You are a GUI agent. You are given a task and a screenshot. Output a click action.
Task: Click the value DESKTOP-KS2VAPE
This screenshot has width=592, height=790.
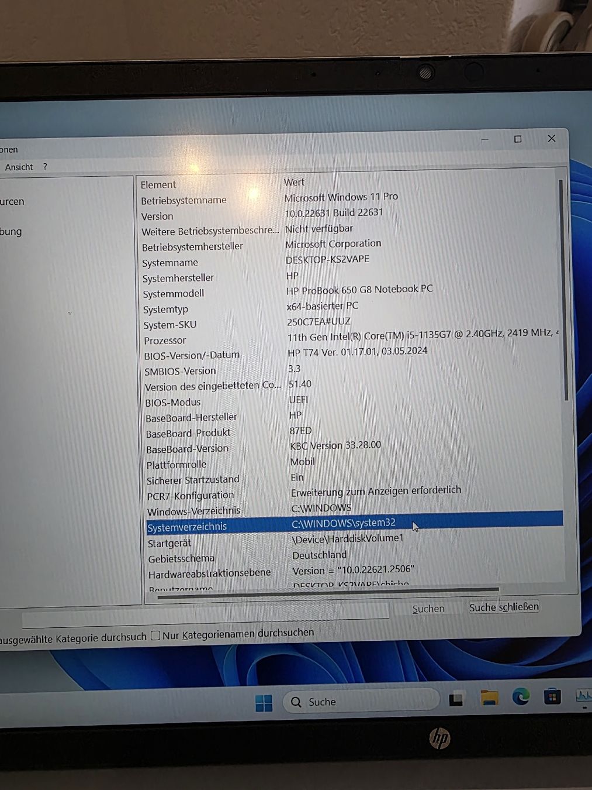point(327,259)
